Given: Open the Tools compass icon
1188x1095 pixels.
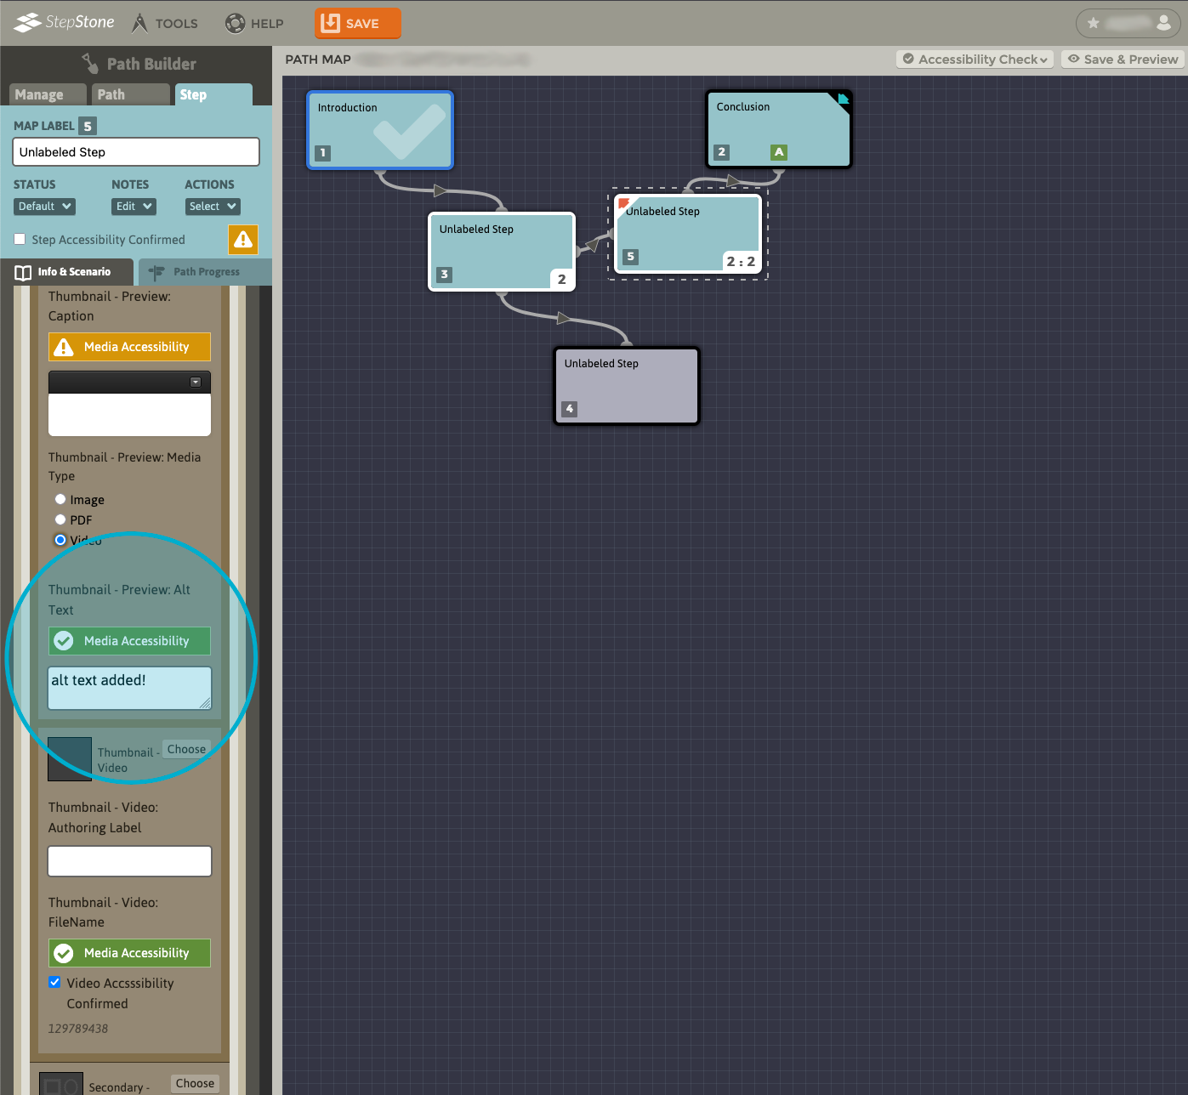Looking at the screenshot, I should pyautogui.click(x=140, y=23).
